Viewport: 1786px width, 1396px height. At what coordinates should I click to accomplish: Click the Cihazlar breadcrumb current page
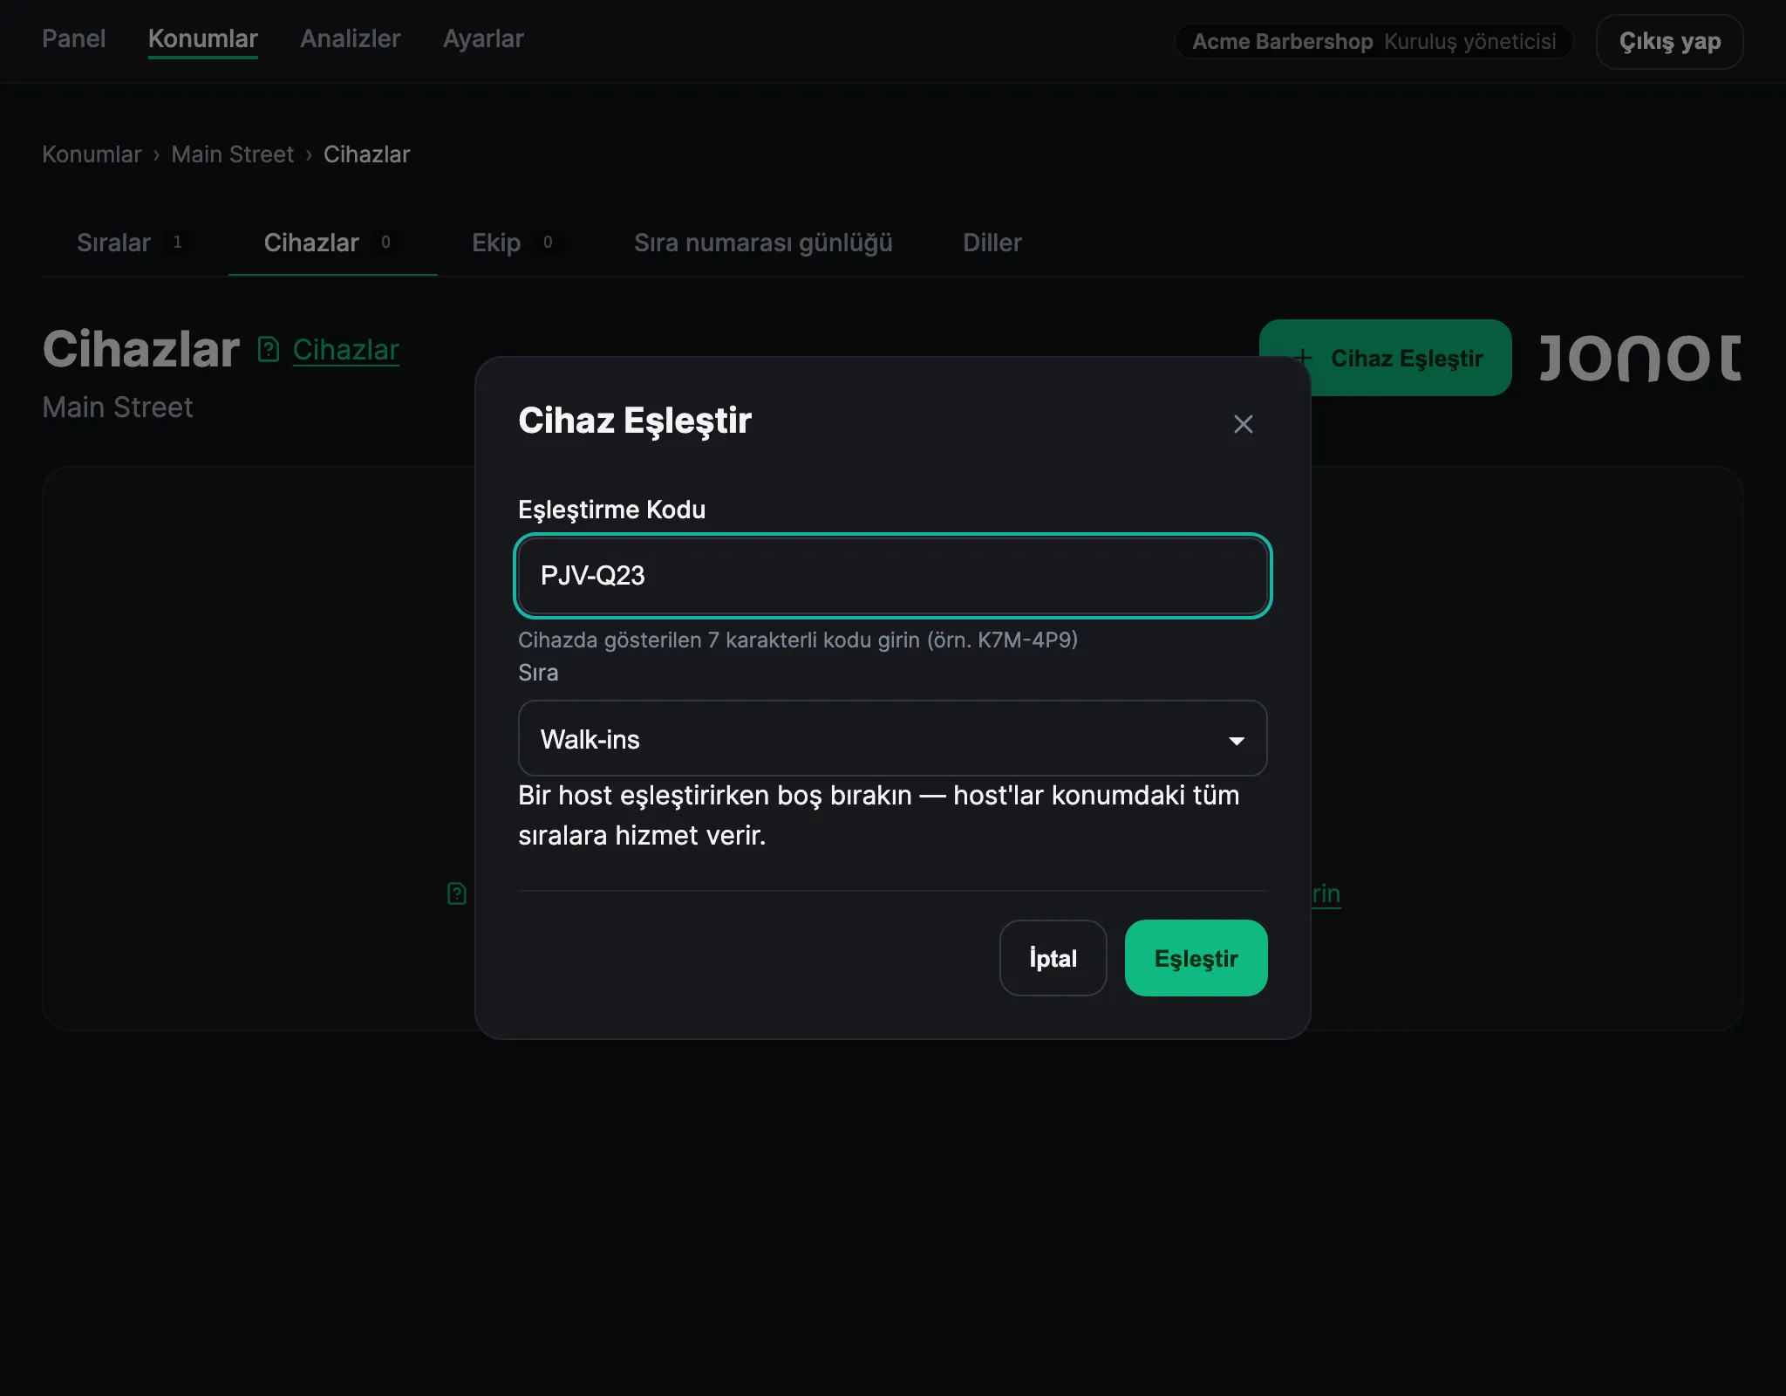(366, 154)
